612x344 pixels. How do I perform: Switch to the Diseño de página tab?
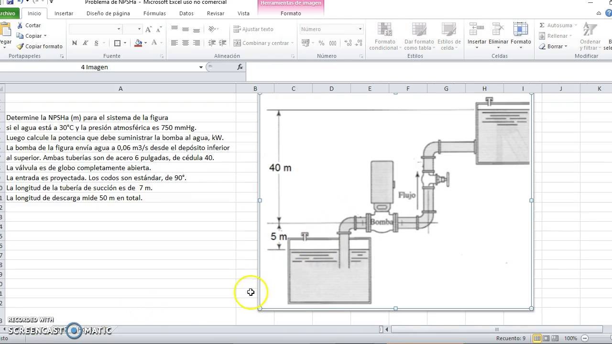108,13
